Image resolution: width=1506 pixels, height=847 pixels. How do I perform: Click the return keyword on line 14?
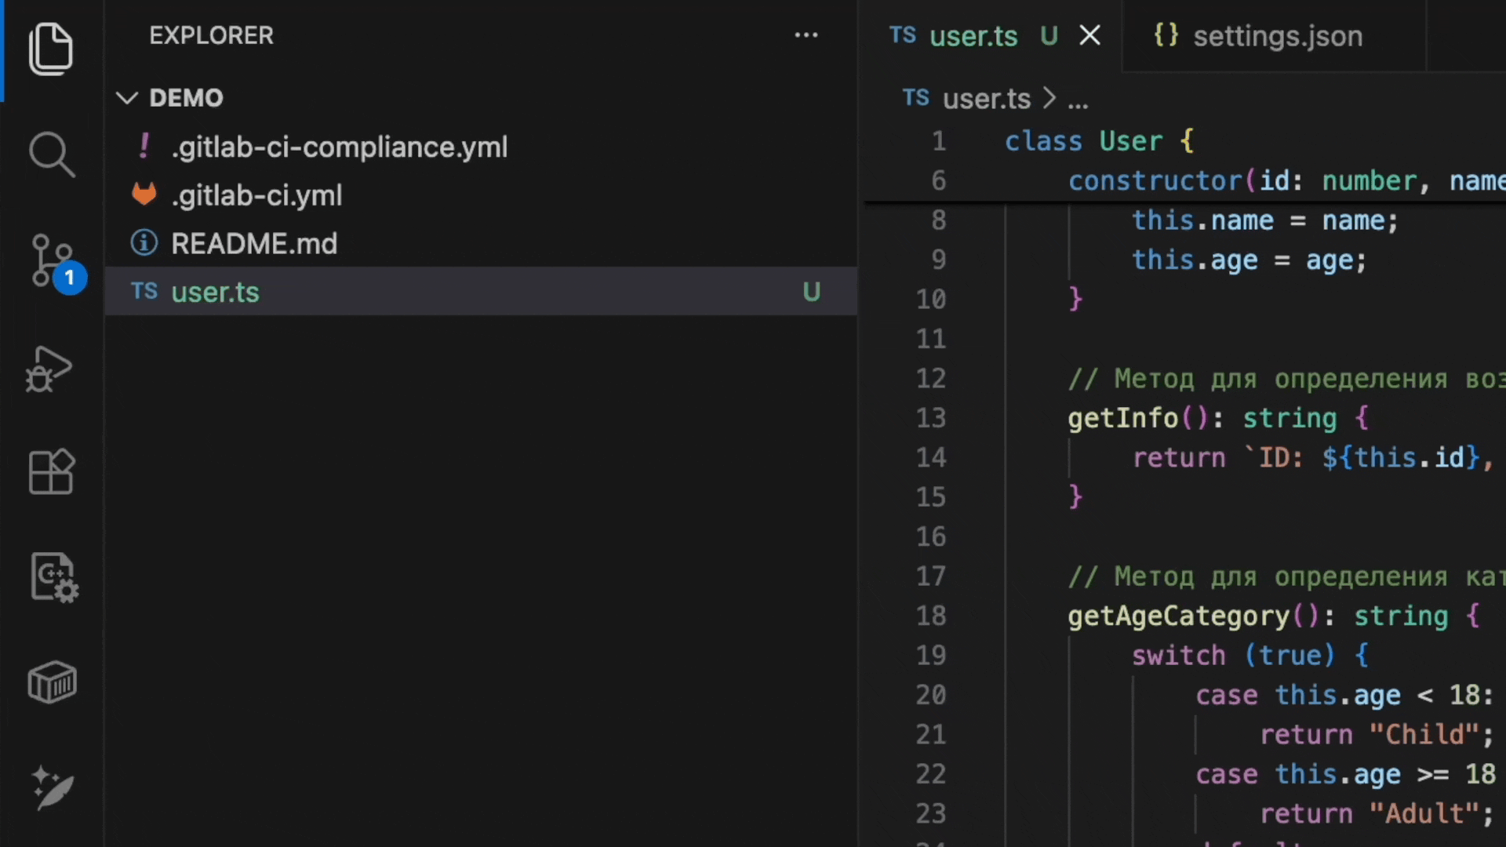pyautogui.click(x=1178, y=458)
